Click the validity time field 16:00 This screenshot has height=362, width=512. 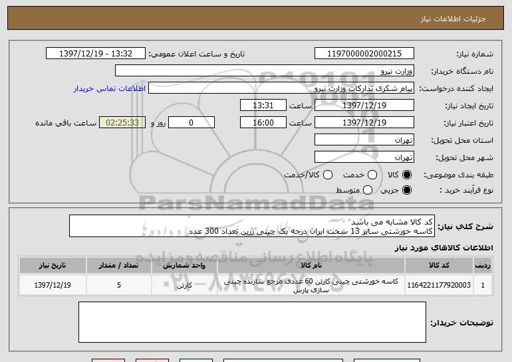tap(263, 123)
